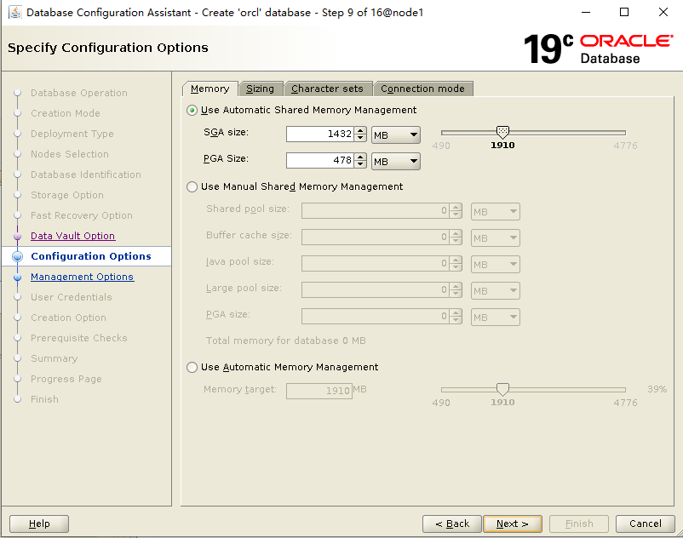Open Shared pool size unit dropdown
Image resolution: width=683 pixels, height=538 pixels.
tap(496, 212)
